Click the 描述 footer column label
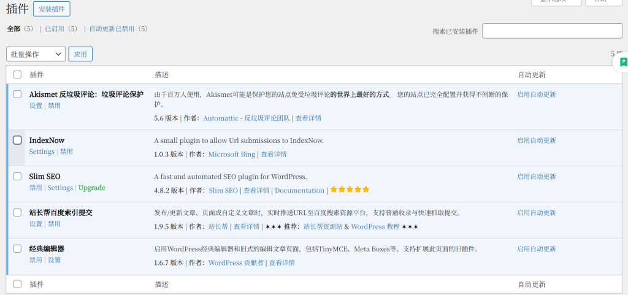The width and height of the screenshot is (628, 295). (x=162, y=285)
